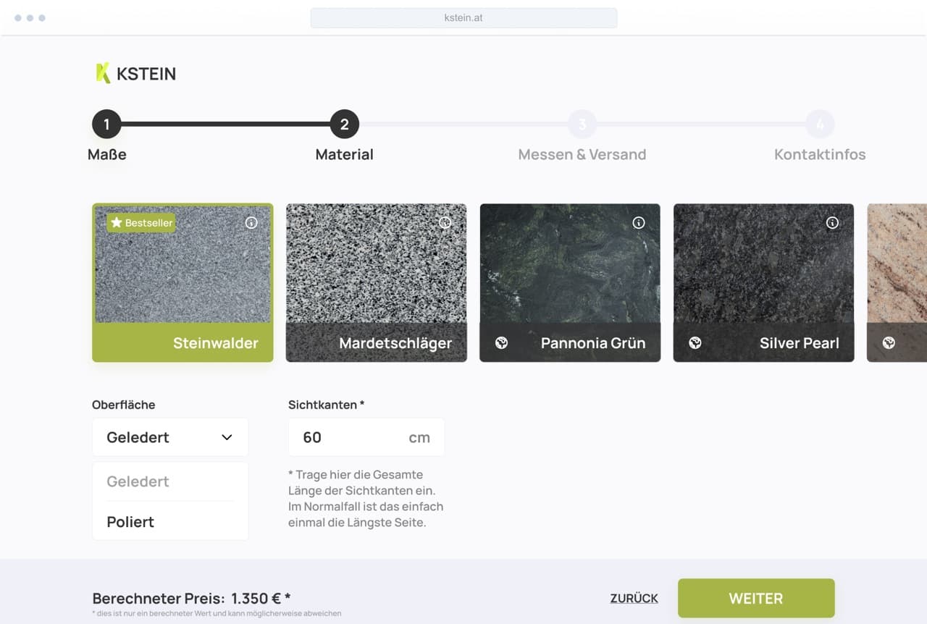Select the Steinwalder material card
The height and width of the screenshot is (624, 927).
point(183,282)
